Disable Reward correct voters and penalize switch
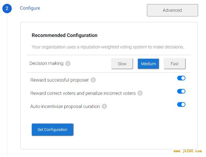Viewport: 206px width, 157px height. (x=181, y=91)
